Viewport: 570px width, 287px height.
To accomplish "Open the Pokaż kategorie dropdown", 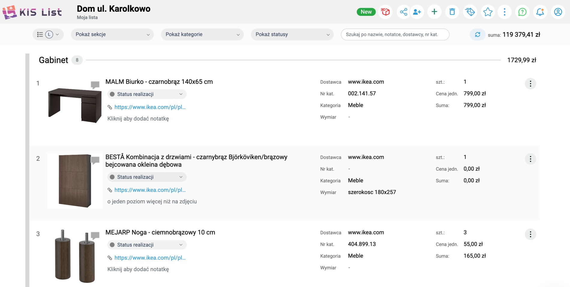I will tap(202, 34).
